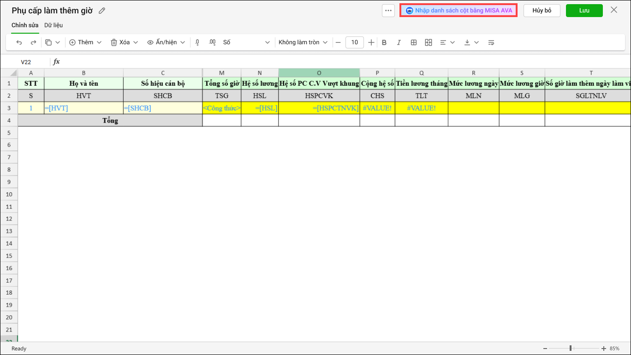This screenshot has height=355, width=631.
Task: Expand the Không làm tròn rounding dropdown
Action: [303, 42]
